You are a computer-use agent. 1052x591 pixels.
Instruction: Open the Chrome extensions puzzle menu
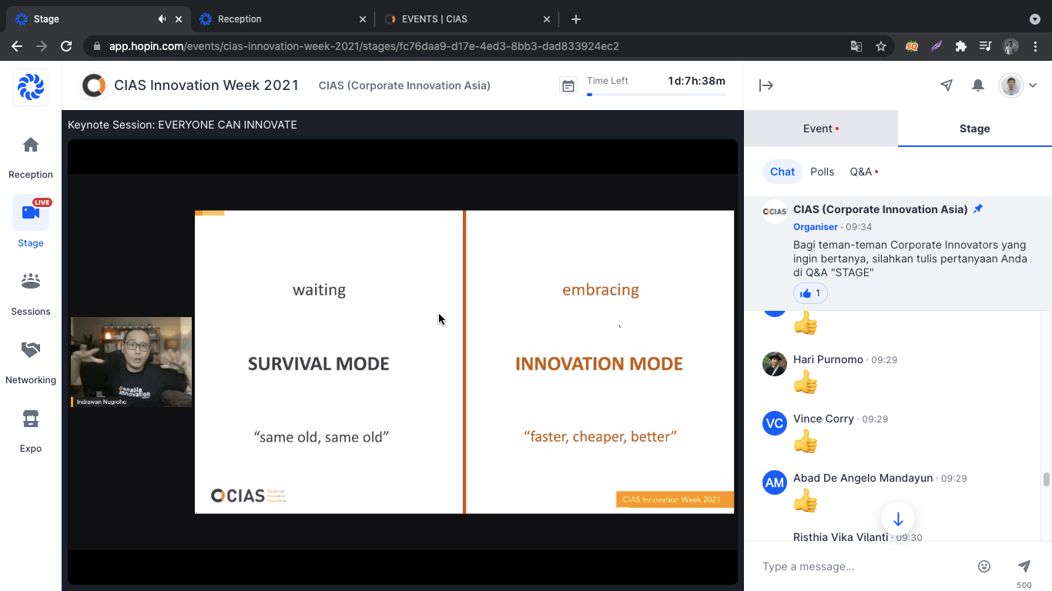tap(961, 46)
